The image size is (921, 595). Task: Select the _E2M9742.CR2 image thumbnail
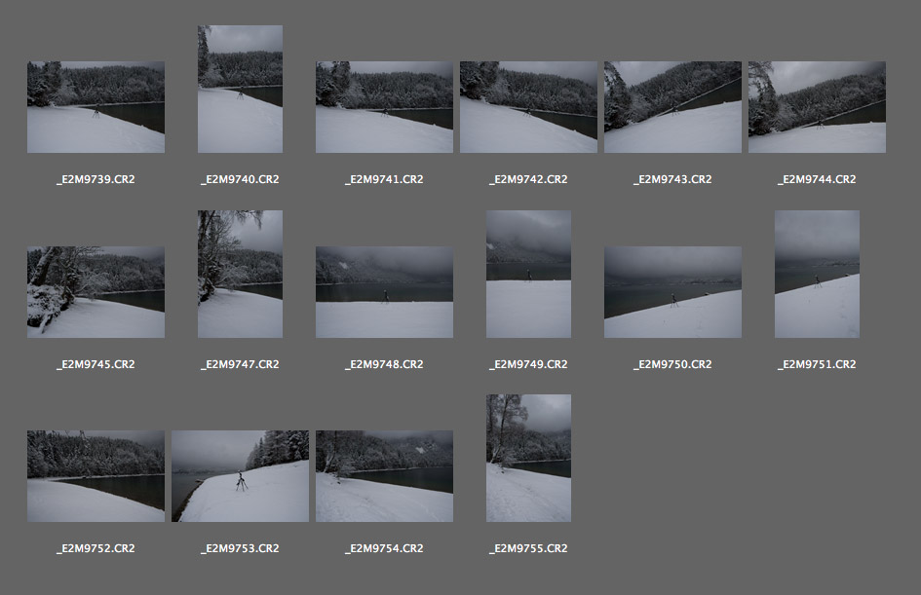[528, 107]
